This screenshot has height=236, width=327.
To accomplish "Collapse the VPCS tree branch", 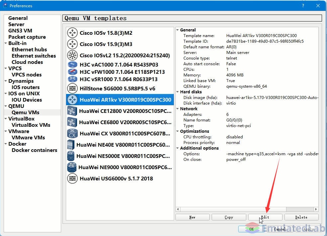I will click(x=6, y=68).
